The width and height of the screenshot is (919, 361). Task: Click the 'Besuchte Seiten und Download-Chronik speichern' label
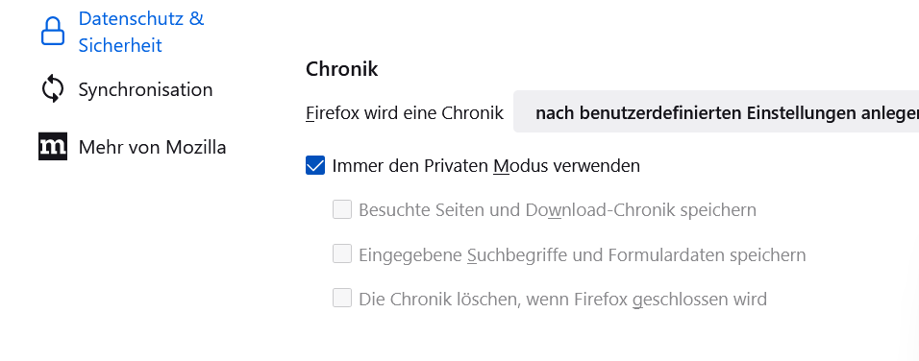pyautogui.click(x=558, y=210)
